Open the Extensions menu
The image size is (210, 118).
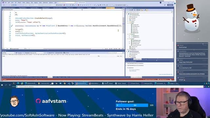coord(45,3)
